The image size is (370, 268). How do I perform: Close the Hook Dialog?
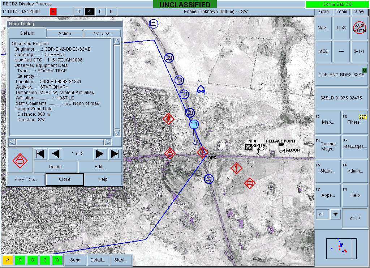click(x=64, y=179)
